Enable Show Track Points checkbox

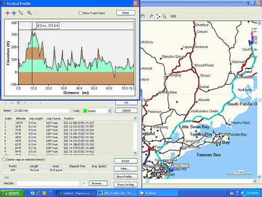80,13
